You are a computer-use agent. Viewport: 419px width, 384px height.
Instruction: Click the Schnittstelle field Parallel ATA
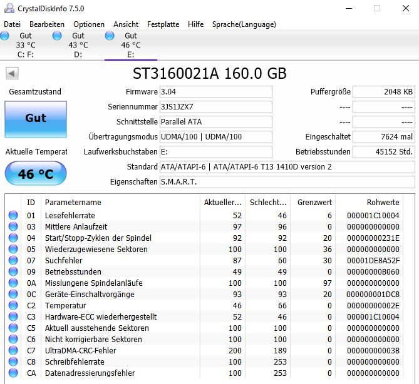216,122
